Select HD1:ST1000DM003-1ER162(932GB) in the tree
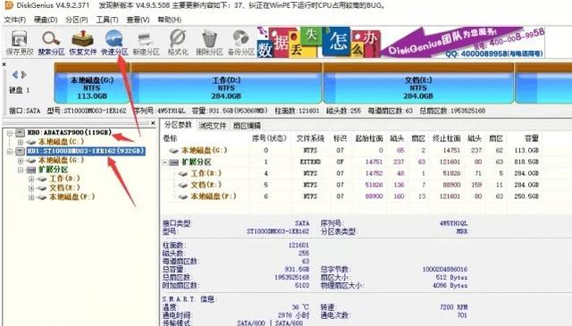The width and height of the screenshot is (572, 326). click(x=86, y=151)
